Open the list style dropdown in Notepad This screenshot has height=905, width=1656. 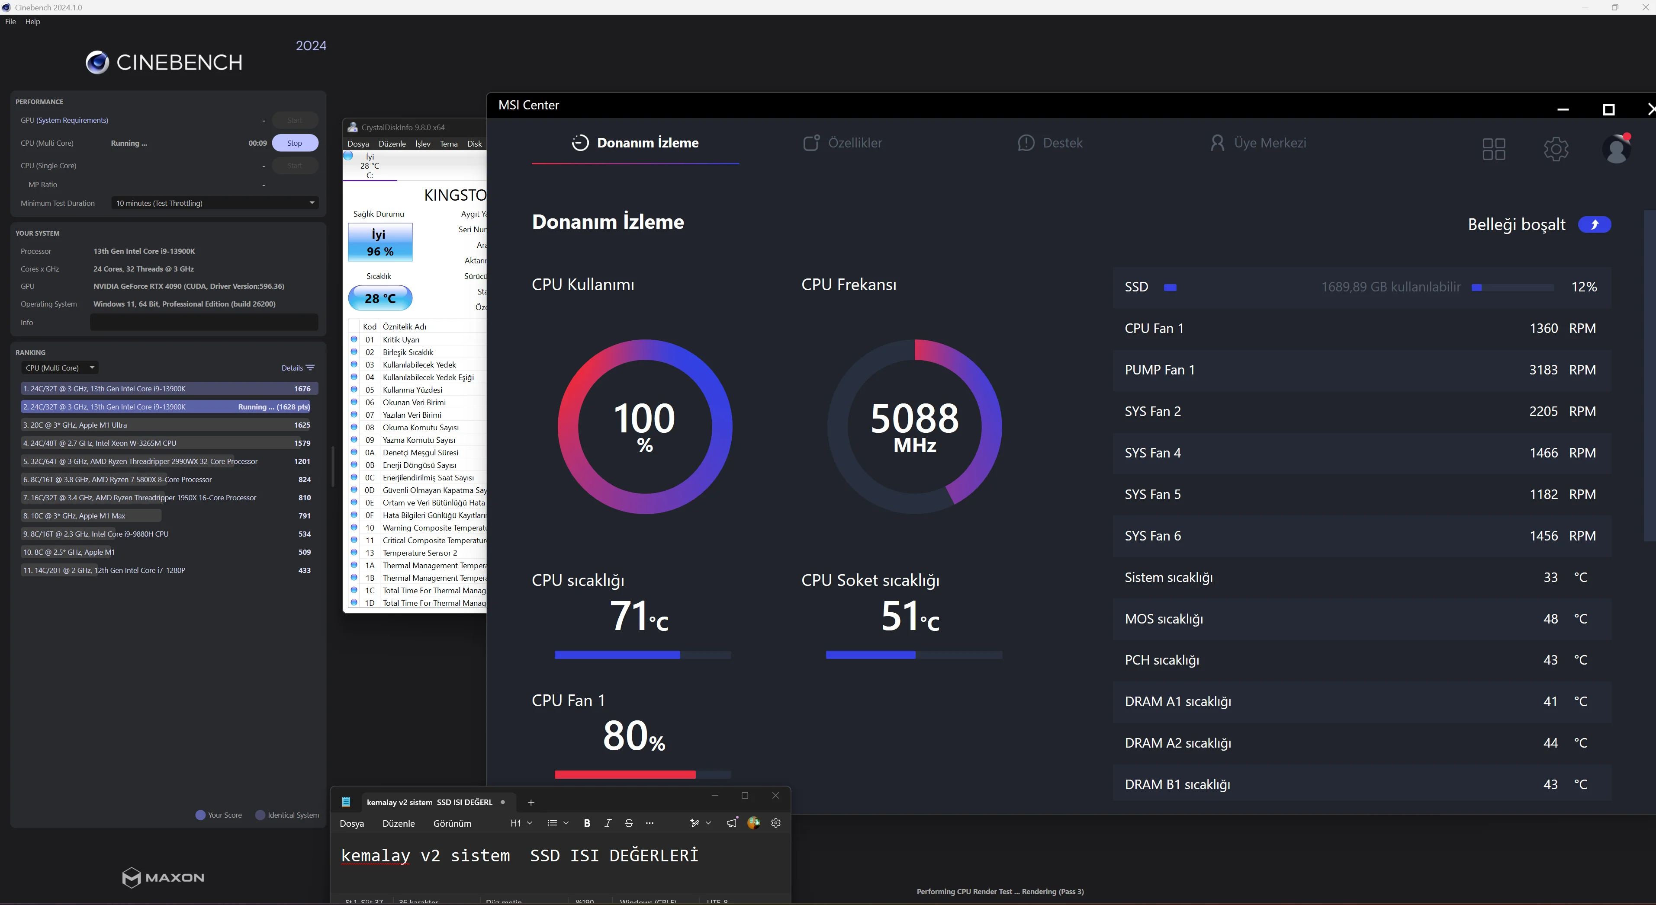point(557,823)
